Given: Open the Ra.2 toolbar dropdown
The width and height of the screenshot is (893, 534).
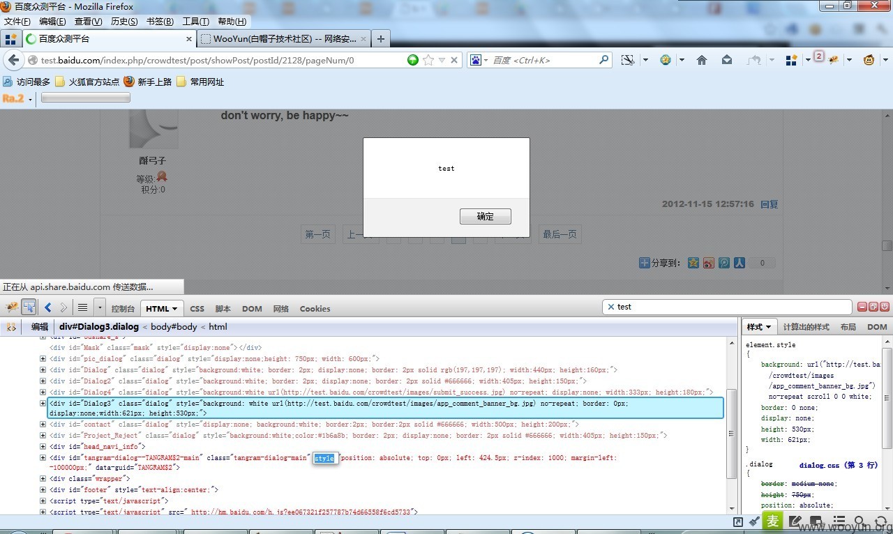Looking at the screenshot, I should click(x=30, y=100).
